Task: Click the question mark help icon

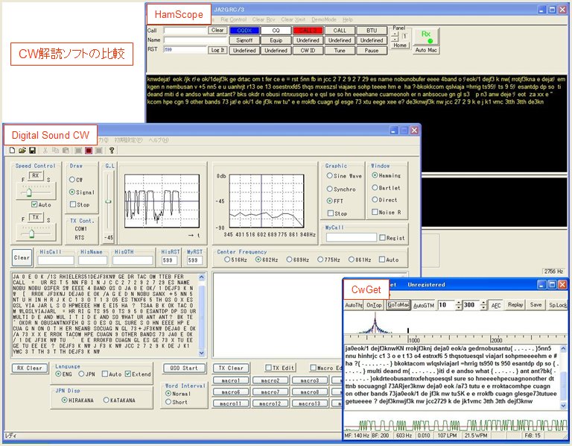Action: (112, 150)
